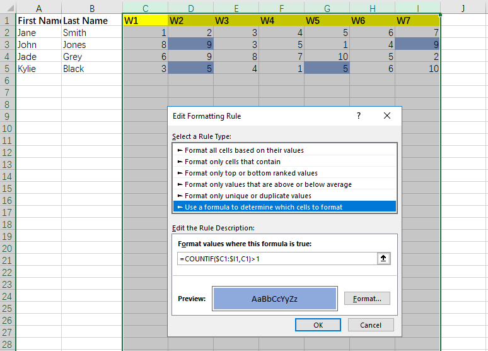Select row 1 header

click(x=8, y=21)
